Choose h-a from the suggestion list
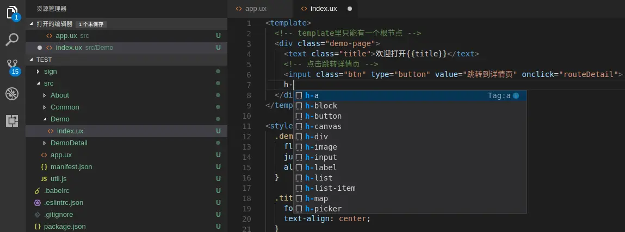 click(x=410, y=96)
